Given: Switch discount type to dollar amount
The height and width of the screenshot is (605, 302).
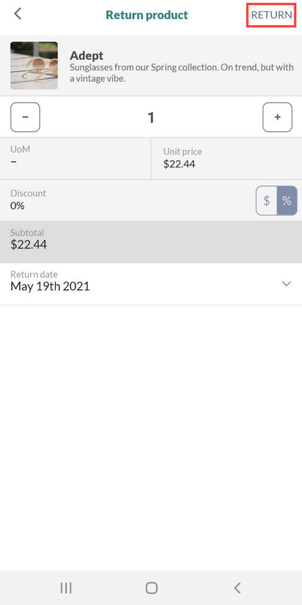Looking at the screenshot, I should [267, 201].
